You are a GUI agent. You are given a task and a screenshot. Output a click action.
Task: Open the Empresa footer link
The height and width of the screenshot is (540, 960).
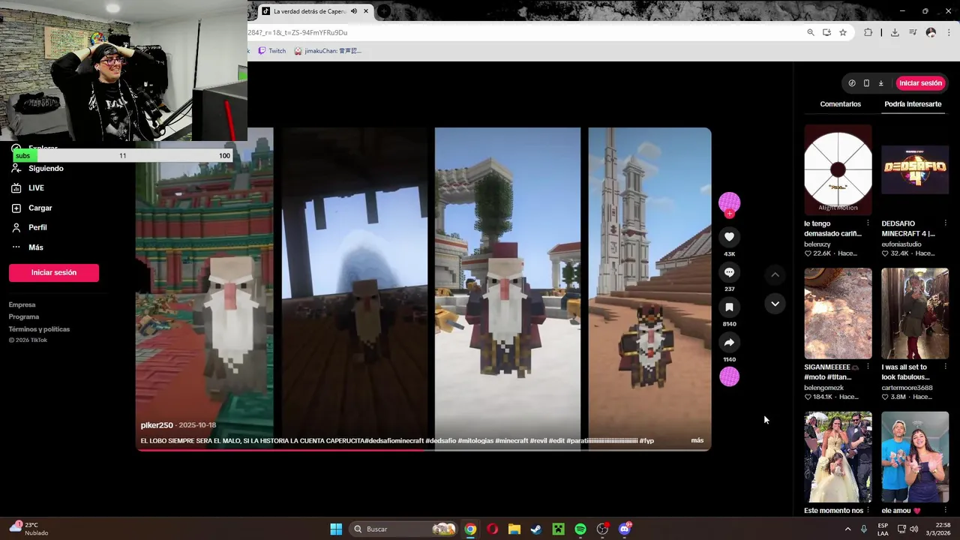pos(22,304)
